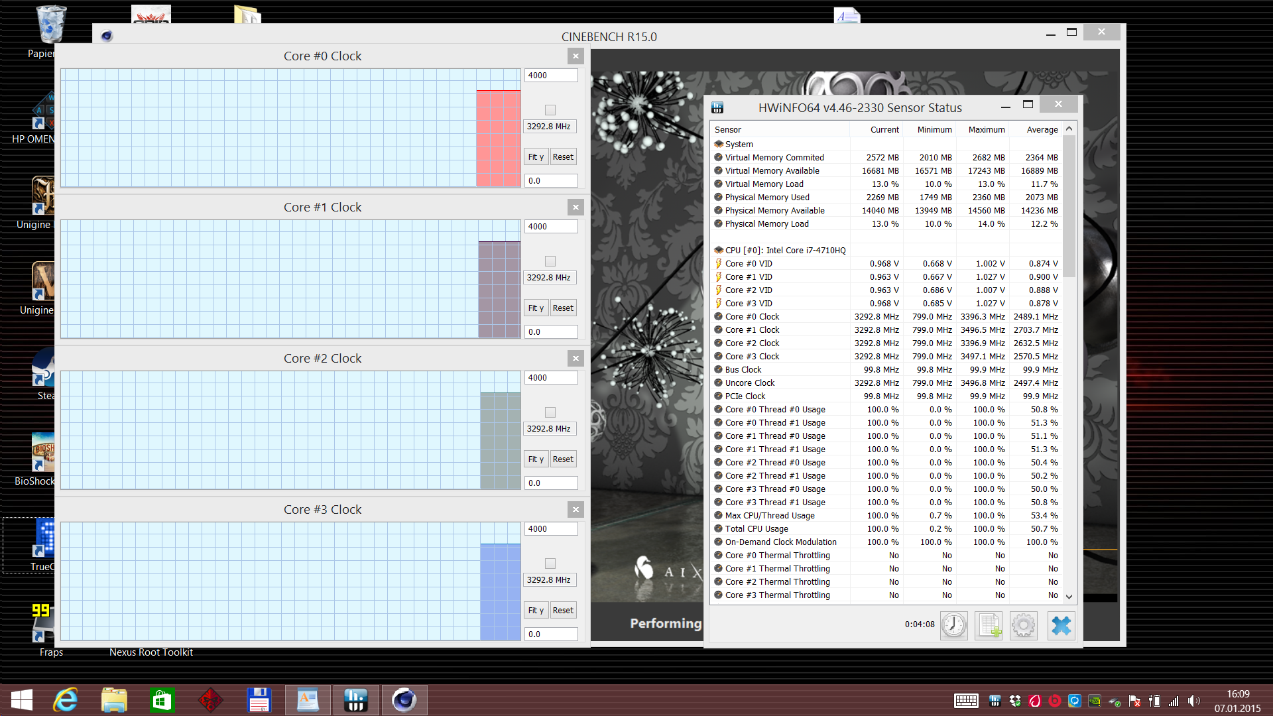Screen dimensions: 1273x716
Task: Click the Bus Clock sensor icon
Action: pos(718,370)
